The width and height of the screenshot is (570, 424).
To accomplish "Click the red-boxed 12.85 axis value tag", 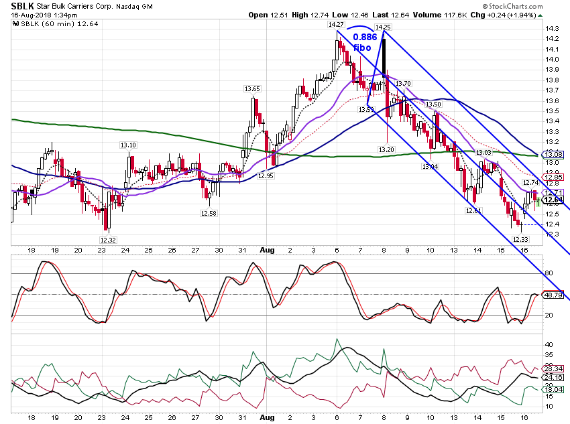I will pyautogui.click(x=553, y=177).
